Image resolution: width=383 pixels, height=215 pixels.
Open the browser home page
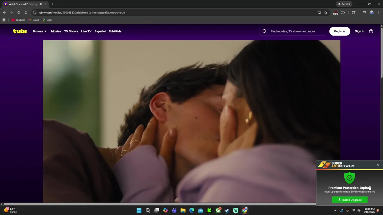coord(26,13)
